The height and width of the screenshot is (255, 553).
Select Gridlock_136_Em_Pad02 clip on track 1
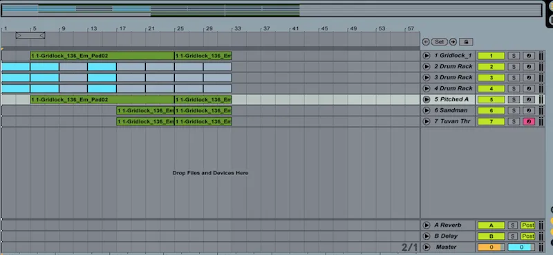click(x=102, y=56)
